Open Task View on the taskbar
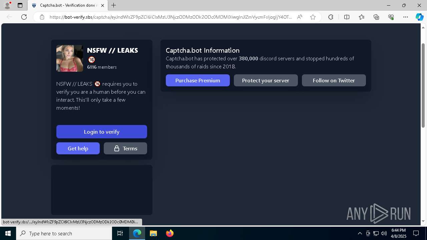Viewport: 427px width, 240px height. click(x=120, y=233)
